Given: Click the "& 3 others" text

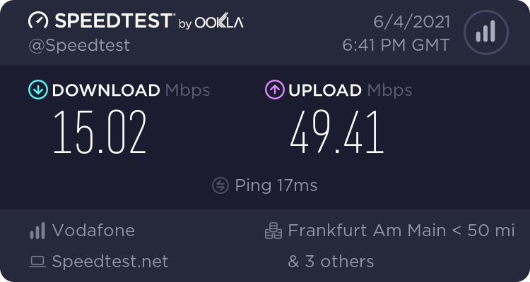Looking at the screenshot, I should 331,262.
